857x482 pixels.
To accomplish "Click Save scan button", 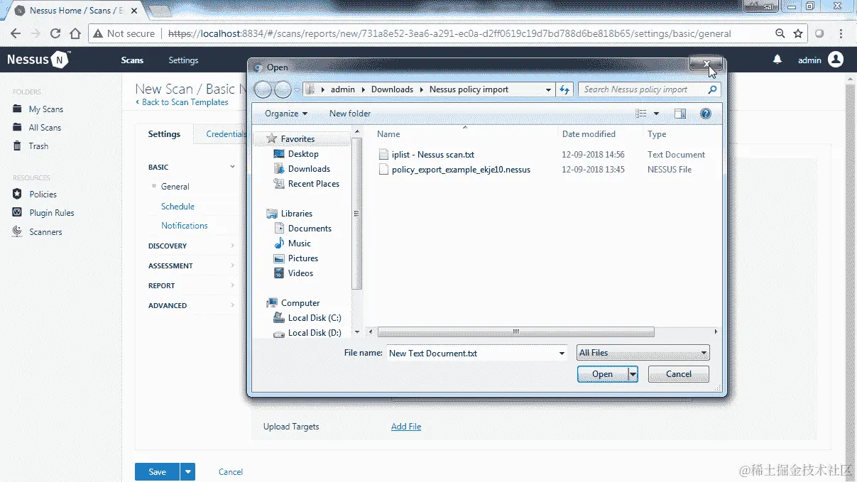I will pyautogui.click(x=158, y=471).
